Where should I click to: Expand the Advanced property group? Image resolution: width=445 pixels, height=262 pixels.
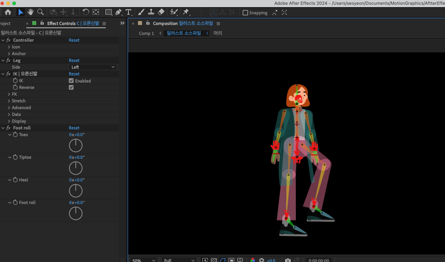(9, 108)
